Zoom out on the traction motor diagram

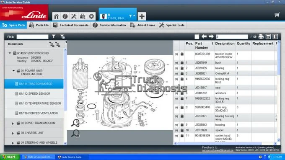click(75, 134)
